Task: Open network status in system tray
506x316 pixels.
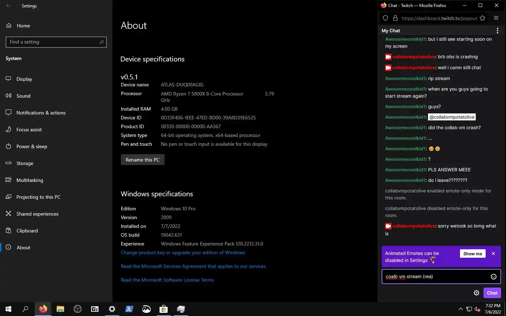Action: (x=469, y=309)
